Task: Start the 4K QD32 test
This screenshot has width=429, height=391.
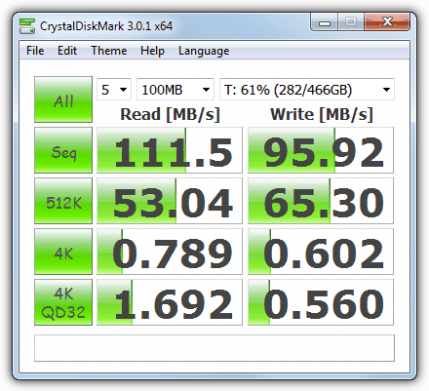Action: tap(63, 302)
